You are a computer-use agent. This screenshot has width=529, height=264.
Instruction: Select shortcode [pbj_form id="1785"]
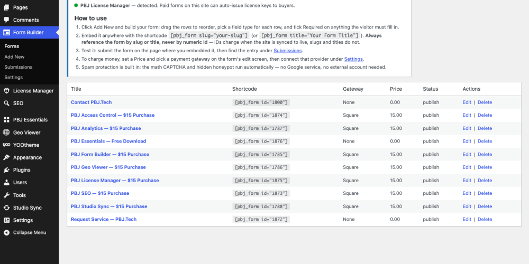pyautogui.click(x=261, y=154)
